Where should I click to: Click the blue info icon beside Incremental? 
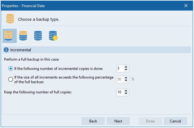6,50
